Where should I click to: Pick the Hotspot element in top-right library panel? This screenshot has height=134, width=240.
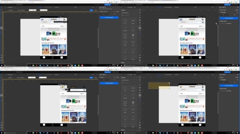click(x=125, y=35)
